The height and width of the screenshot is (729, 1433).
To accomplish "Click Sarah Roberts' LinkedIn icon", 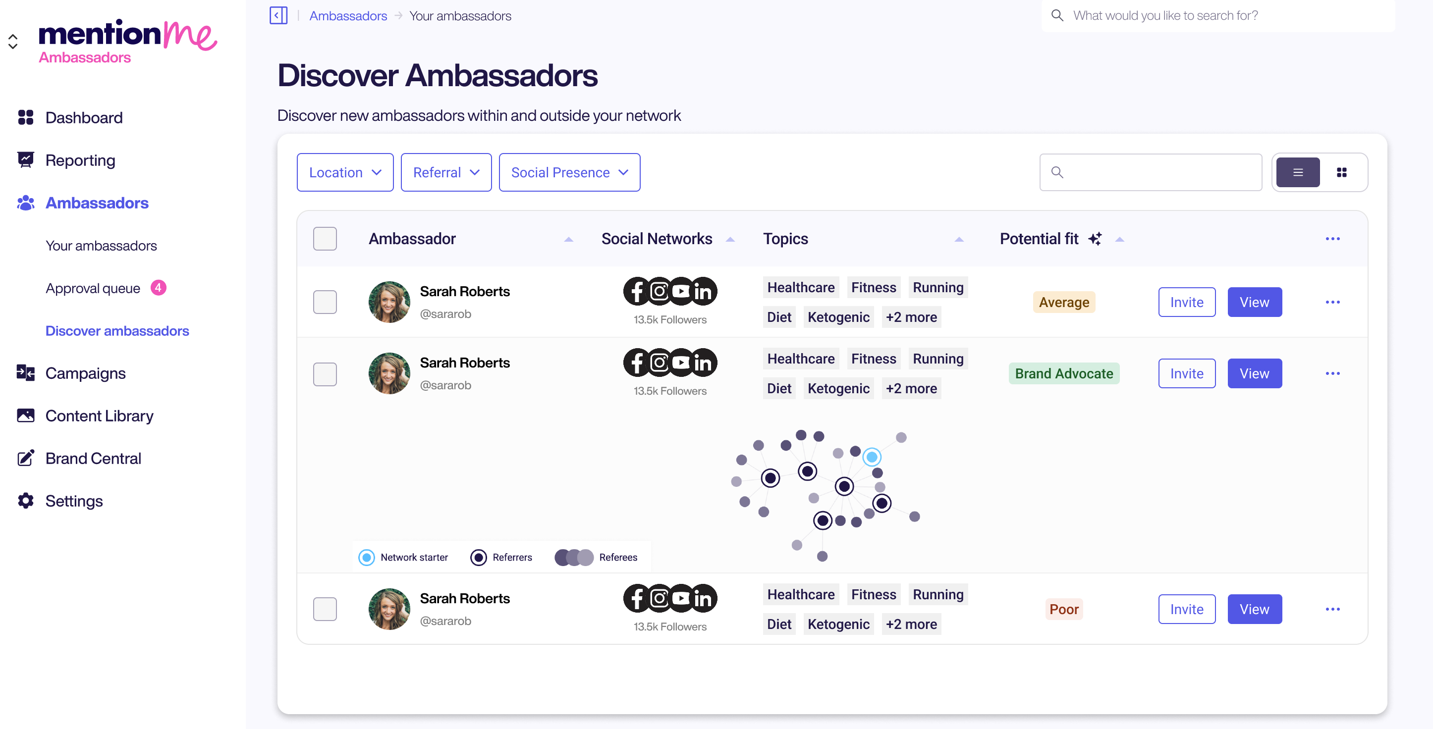I will [703, 291].
